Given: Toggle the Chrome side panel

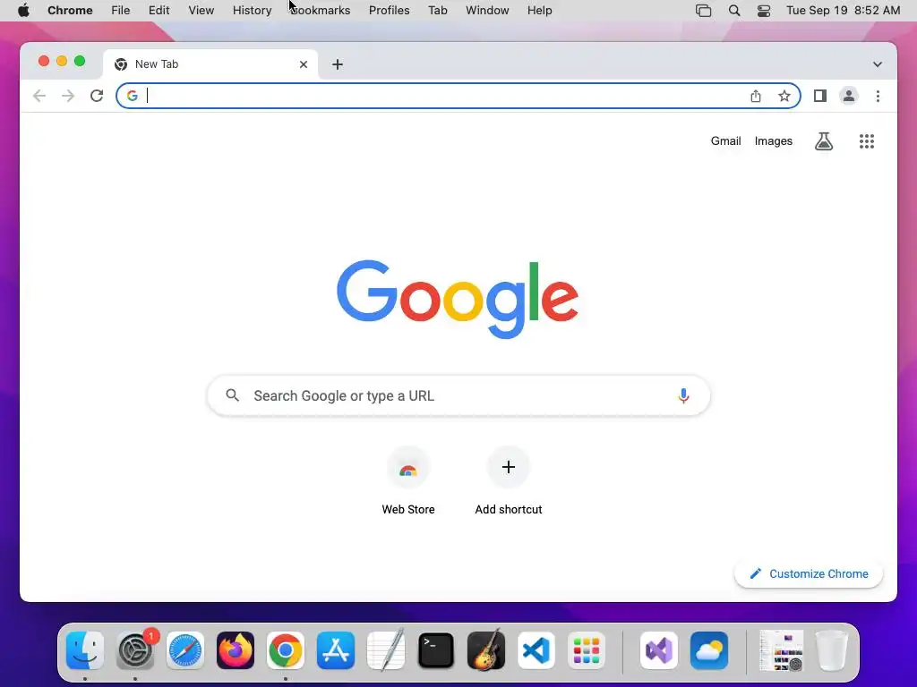Looking at the screenshot, I should click(x=820, y=96).
